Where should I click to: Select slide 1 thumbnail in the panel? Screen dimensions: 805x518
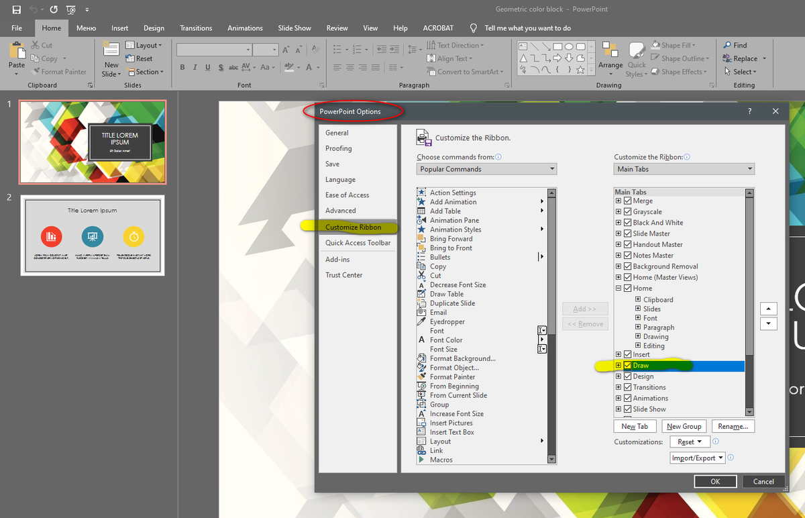(x=93, y=142)
